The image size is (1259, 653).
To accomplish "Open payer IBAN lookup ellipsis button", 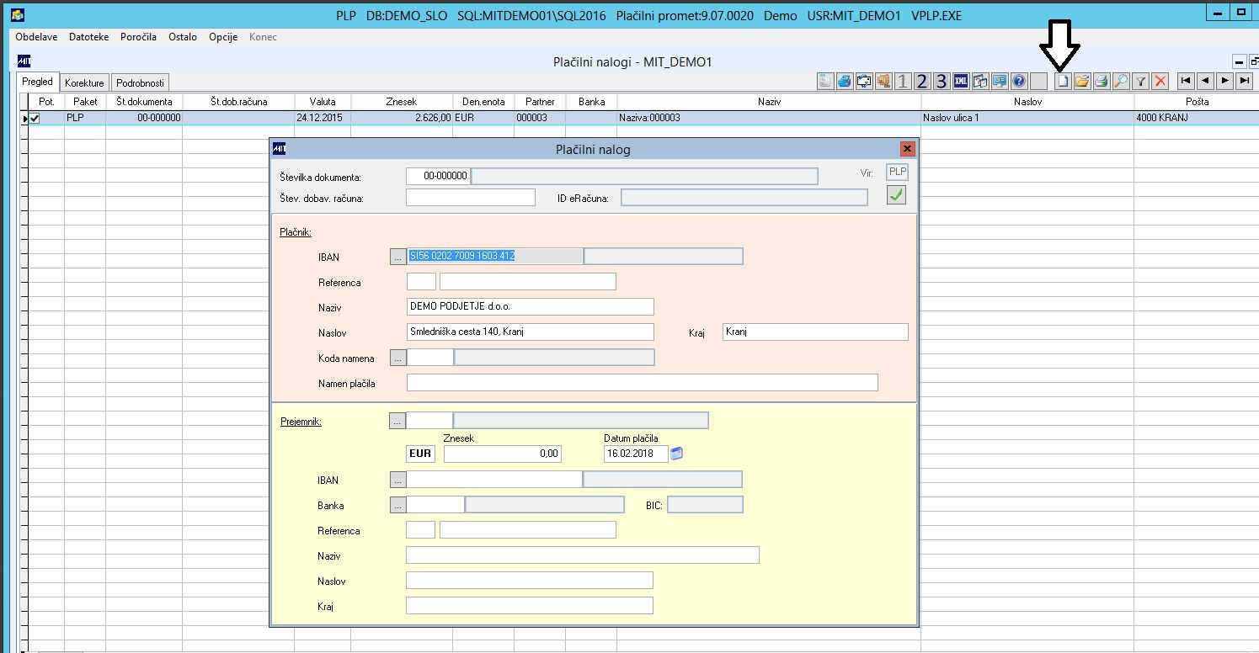I will 398,257.
